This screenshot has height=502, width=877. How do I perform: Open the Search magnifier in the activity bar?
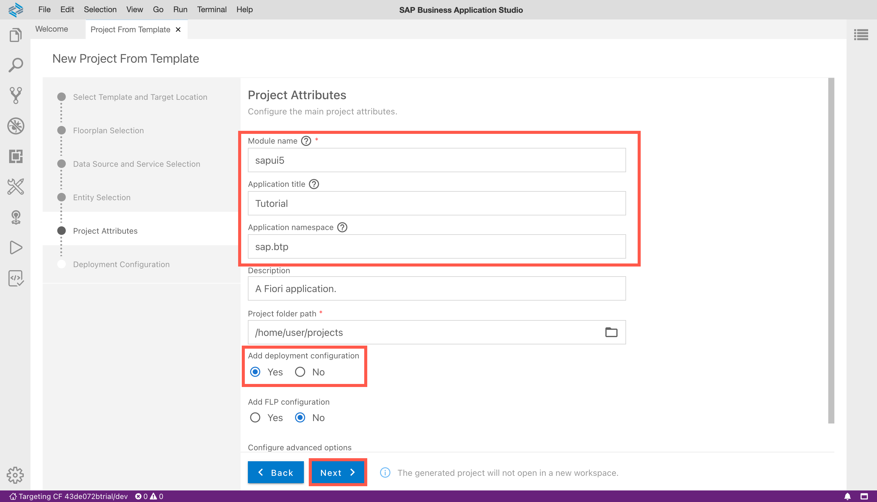tap(16, 65)
